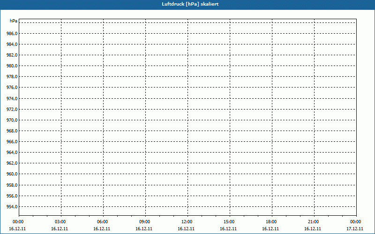
Task: Select the 978,0 y-axis value
Action: [12, 77]
